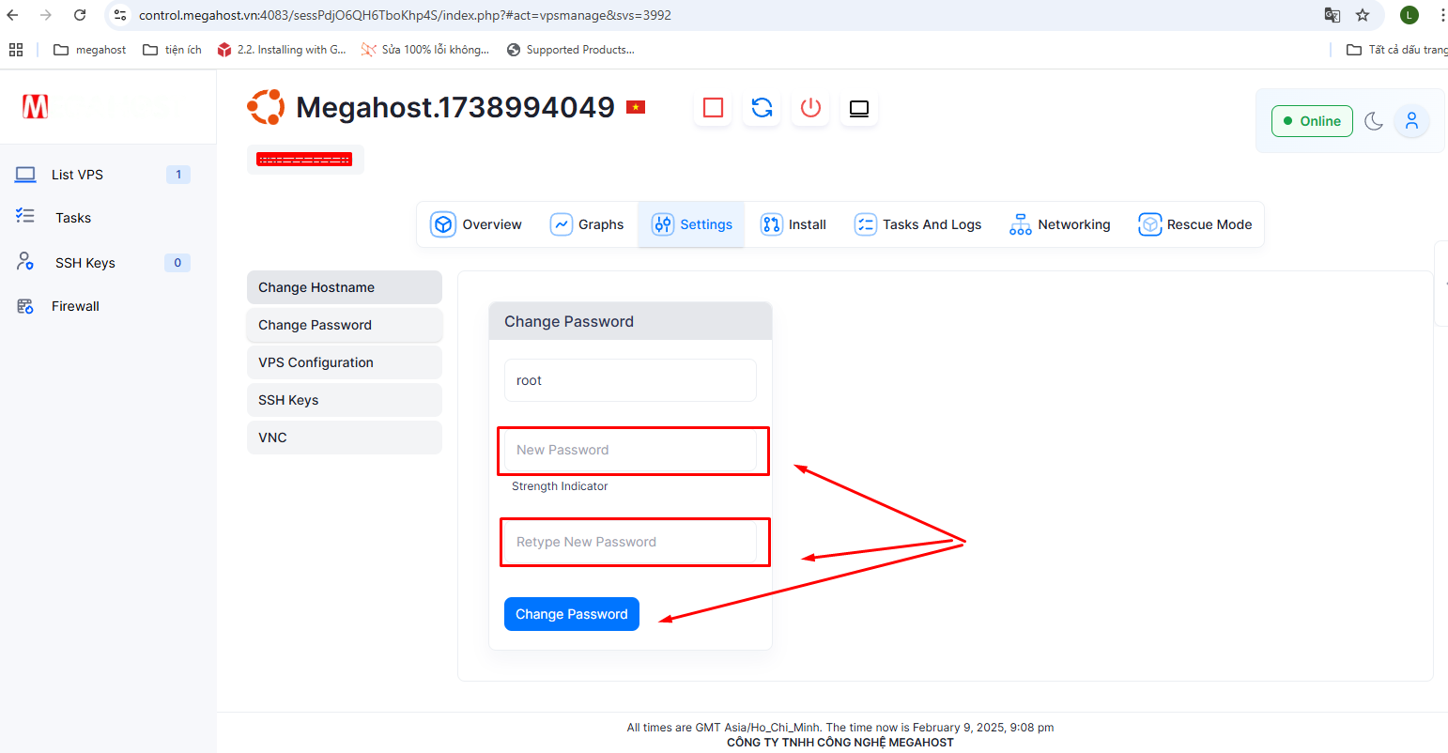Open the Tasks And Logs tab
The image size is (1448, 753).
coord(917,224)
